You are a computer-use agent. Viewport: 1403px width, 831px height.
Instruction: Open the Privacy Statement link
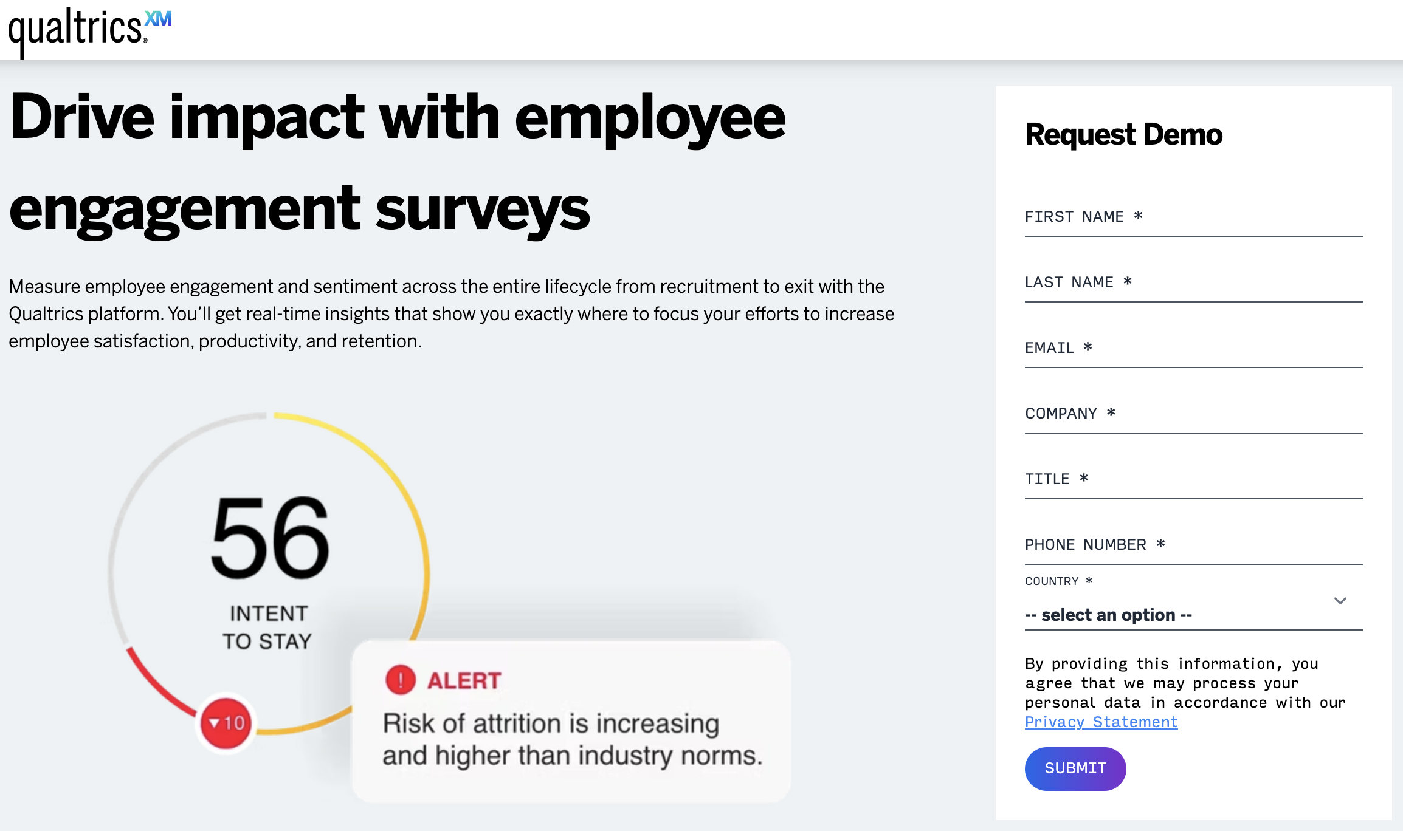(x=1101, y=722)
